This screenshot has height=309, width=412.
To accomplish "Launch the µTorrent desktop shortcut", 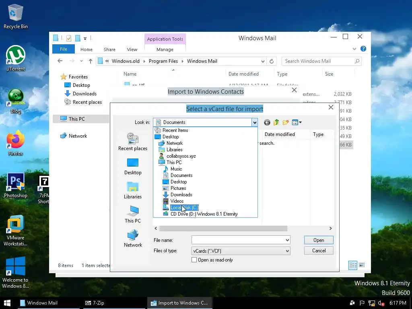I will (x=16, y=58).
